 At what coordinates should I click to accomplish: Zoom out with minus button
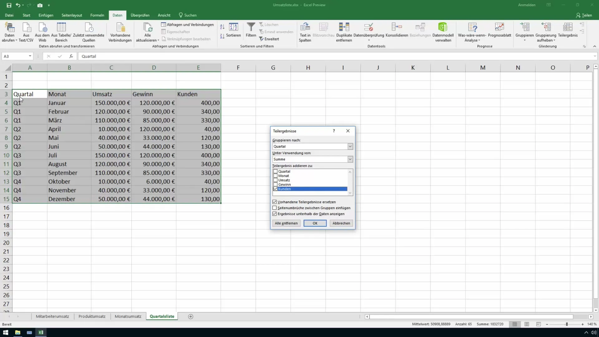tap(547, 324)
